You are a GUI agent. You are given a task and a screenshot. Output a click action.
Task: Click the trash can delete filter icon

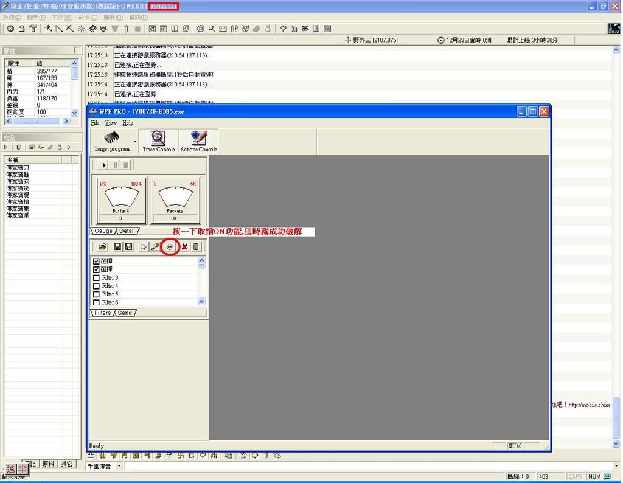pos(196,246)
